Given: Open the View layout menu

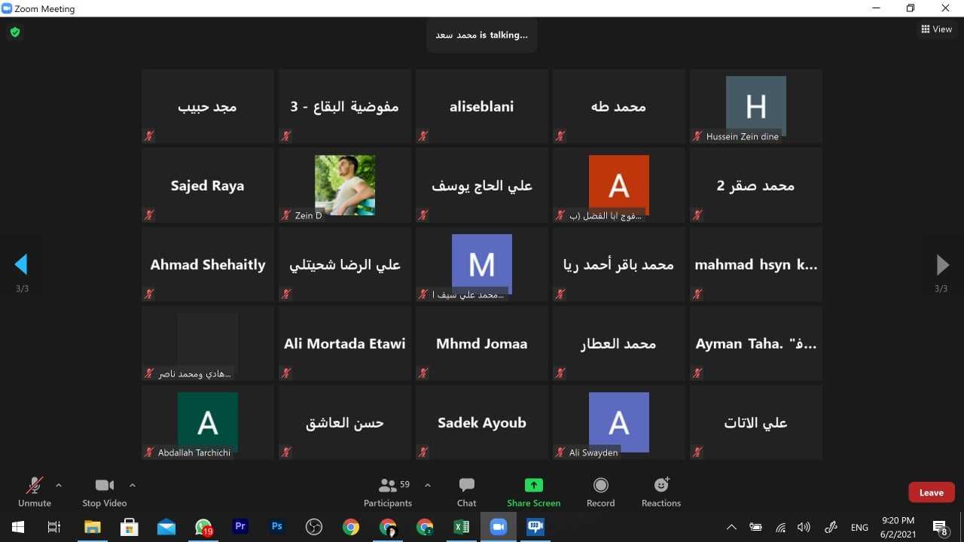Looking at the screenshot, I should point(936,29).
